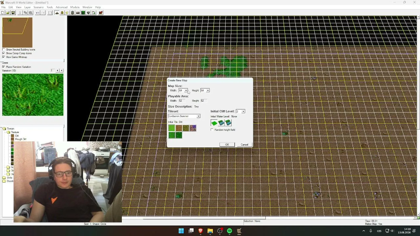The height and width of the screenshot is (236, 420).
Task: Open the File menu
Action: [x=3, y=7]
